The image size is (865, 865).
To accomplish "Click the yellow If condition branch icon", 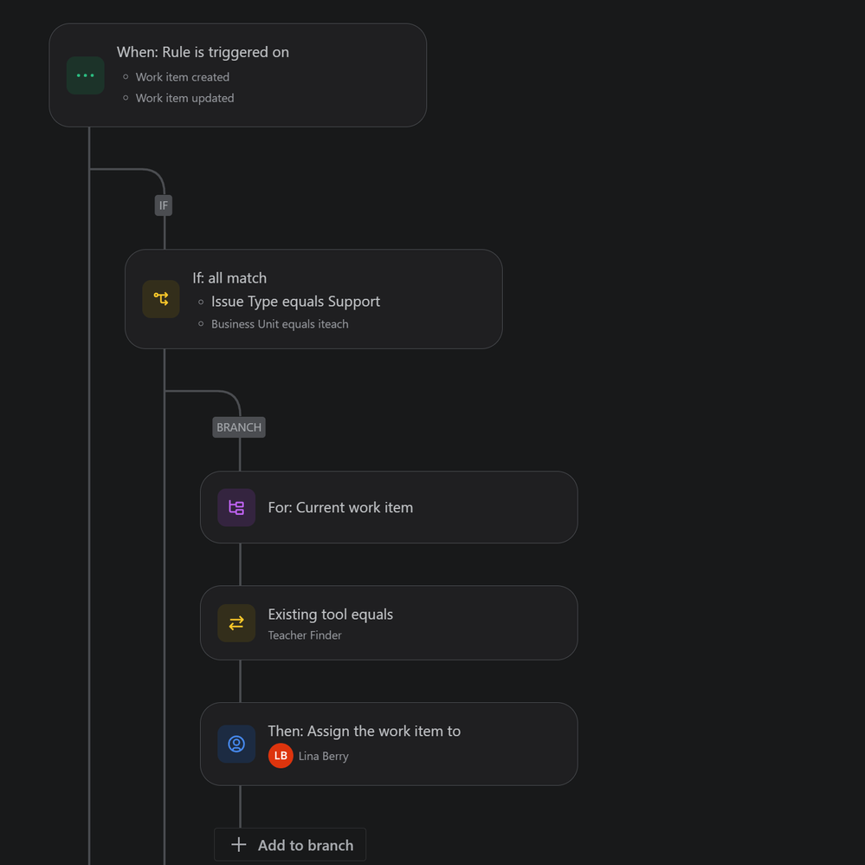I will (x=161, y=299).
